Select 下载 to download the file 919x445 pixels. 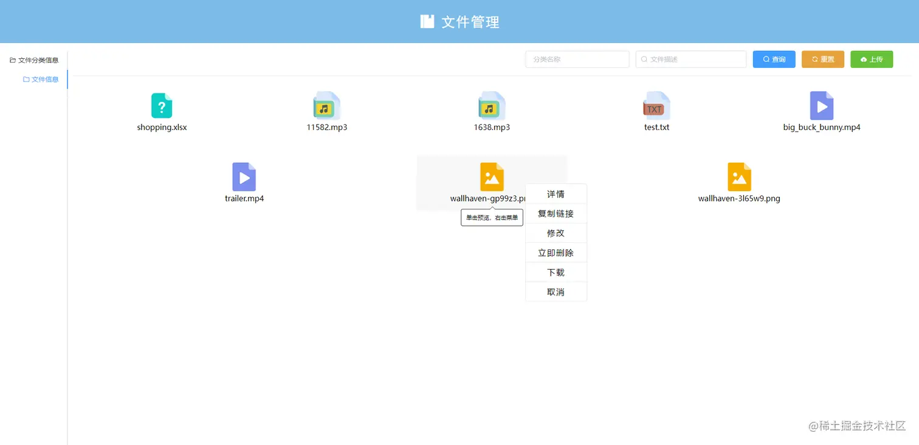(x=555, y=272)
